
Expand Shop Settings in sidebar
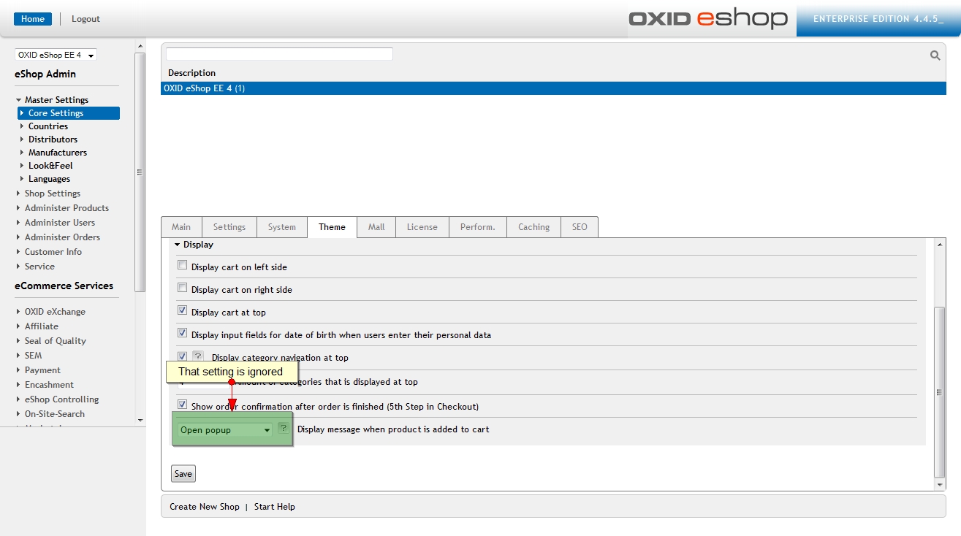click(52, 194)
